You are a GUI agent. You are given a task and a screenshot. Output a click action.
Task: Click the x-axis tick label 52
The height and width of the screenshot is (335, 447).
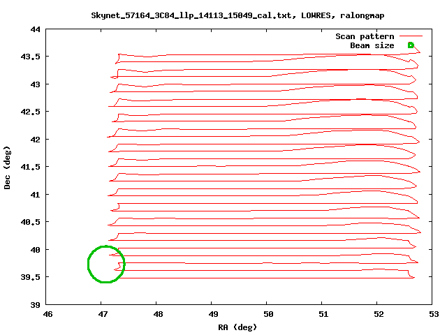click(x=379, y=314)
